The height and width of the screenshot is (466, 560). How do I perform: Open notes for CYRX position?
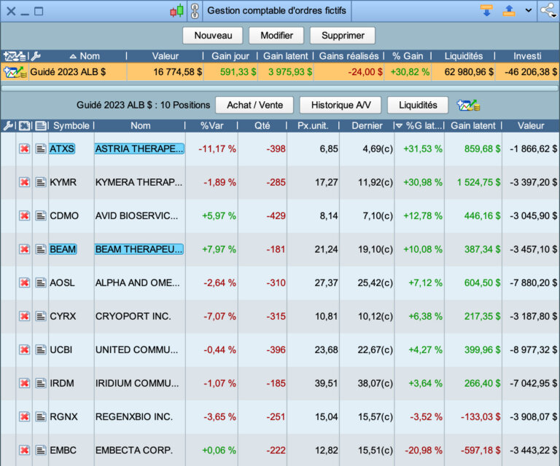pyautogui.click(x=41, y=316)
